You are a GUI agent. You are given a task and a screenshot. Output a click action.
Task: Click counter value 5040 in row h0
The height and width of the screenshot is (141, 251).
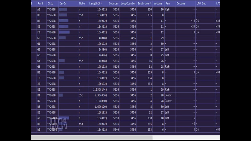pos(116,130)
